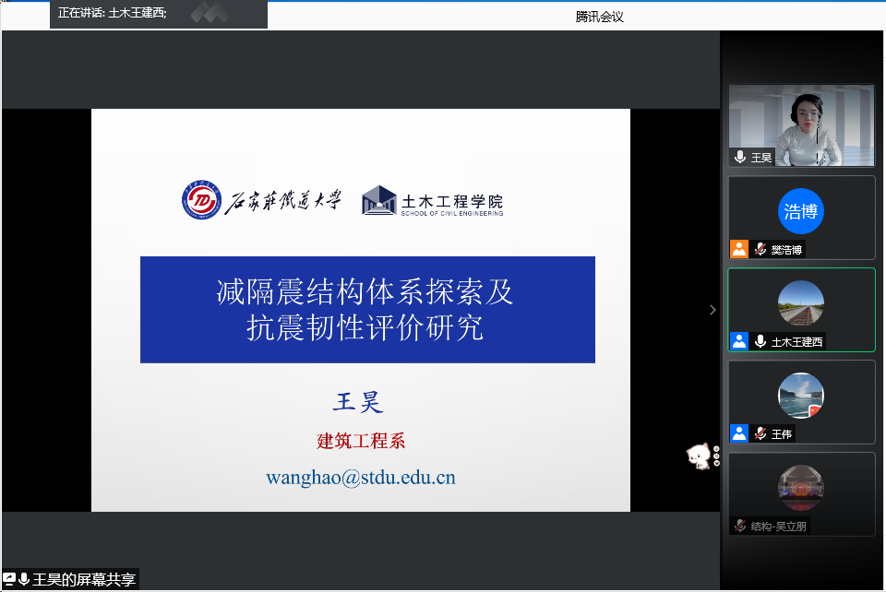Select the 土木王建西 railway avatar
This screenshot has height=592, width=886.
click(800, 303)
